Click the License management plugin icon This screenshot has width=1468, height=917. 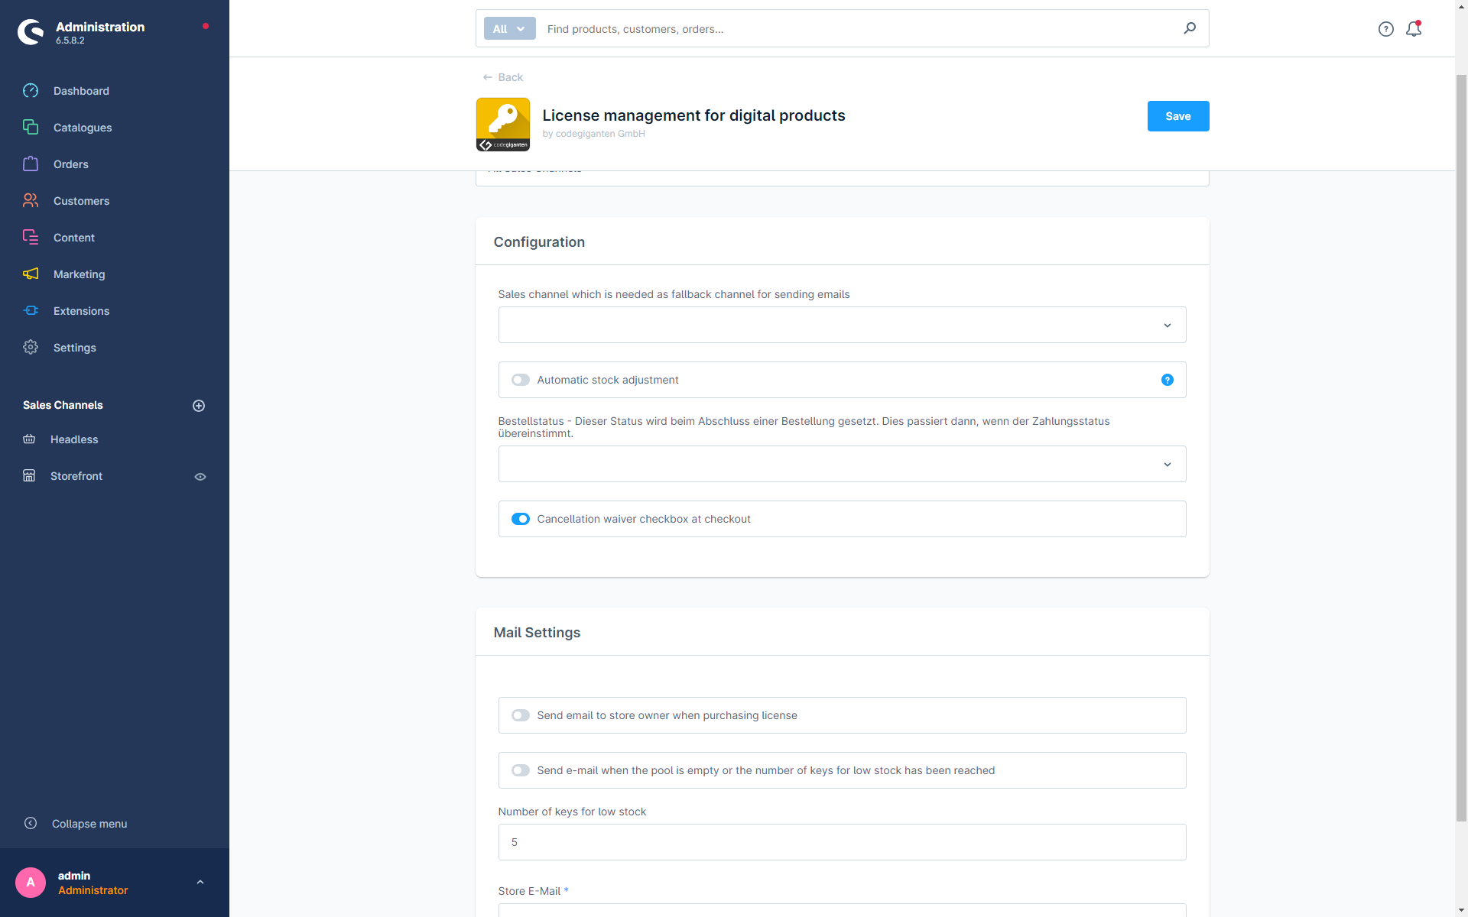(x=504, y=124)
